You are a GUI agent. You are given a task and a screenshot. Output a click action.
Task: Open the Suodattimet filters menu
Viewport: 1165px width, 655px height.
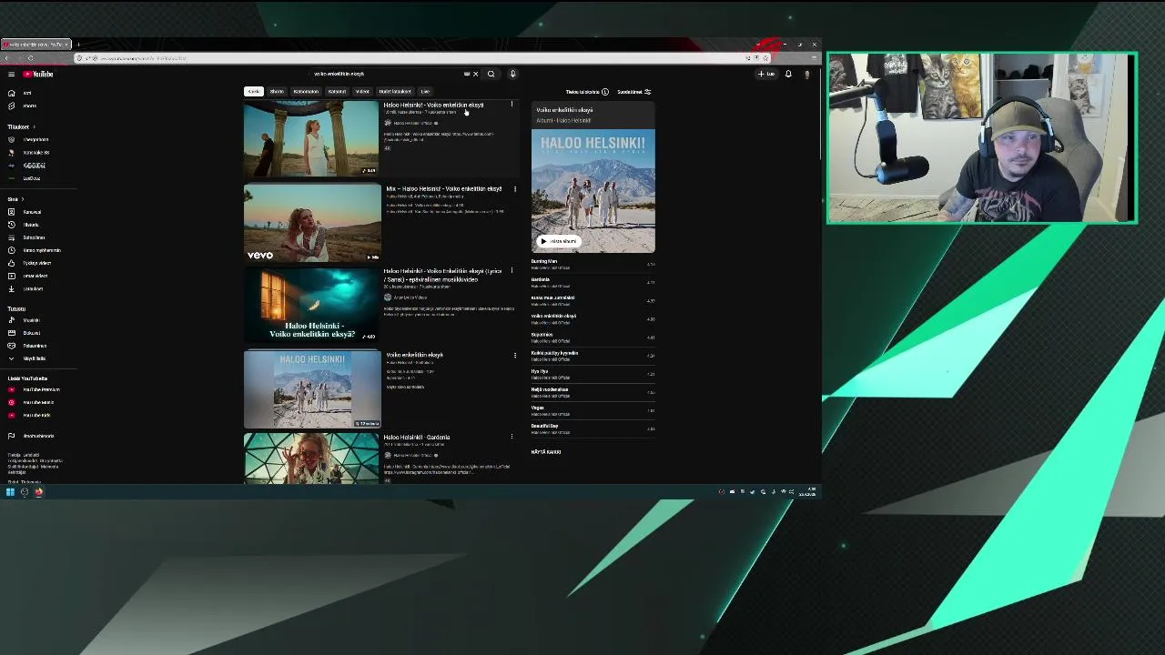[634, 92]
